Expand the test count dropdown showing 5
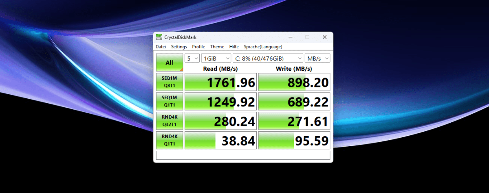Image resolution: width=489 pixels, height=193 pixels. click(192, 58)
